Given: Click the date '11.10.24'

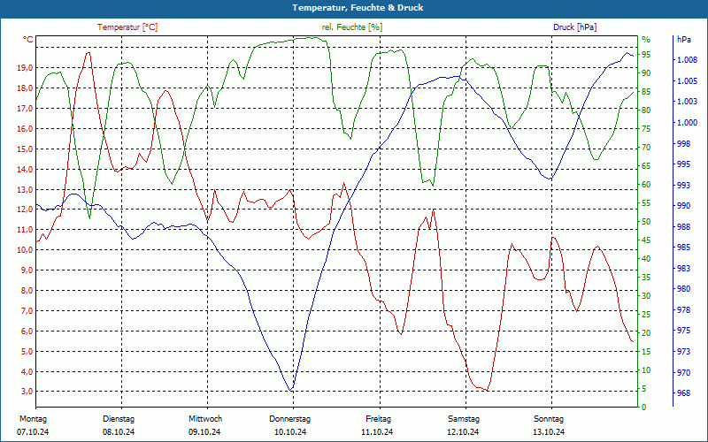Looking at the screenshot, I should click(377, 432).
